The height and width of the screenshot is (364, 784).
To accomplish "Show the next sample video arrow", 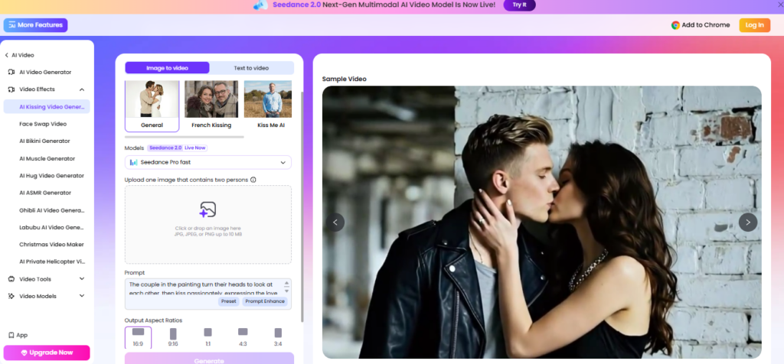I will [x=748, y=223].
